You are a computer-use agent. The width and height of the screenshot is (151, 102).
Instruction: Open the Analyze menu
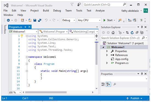tap(100, 10)
